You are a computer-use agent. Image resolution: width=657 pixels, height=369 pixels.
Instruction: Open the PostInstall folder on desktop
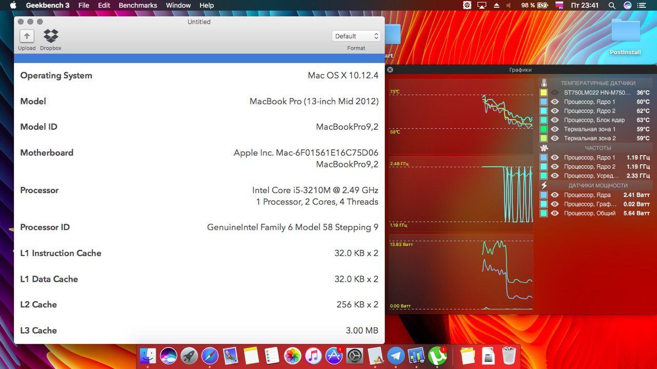click(x=625, y=36)
